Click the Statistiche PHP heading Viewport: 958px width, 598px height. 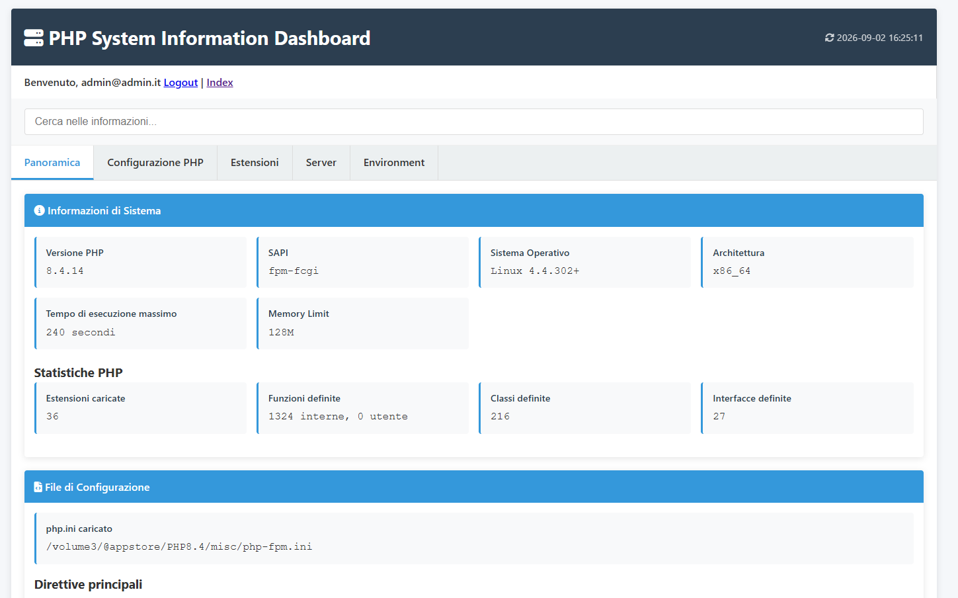tap(79, 372)
